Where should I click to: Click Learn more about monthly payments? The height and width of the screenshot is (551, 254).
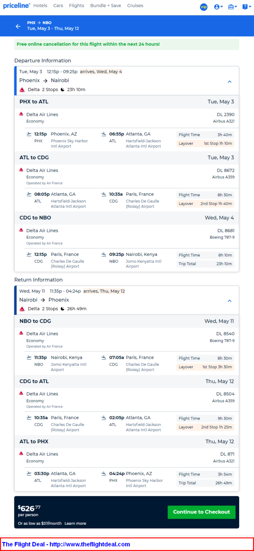(x=75, y=523)
